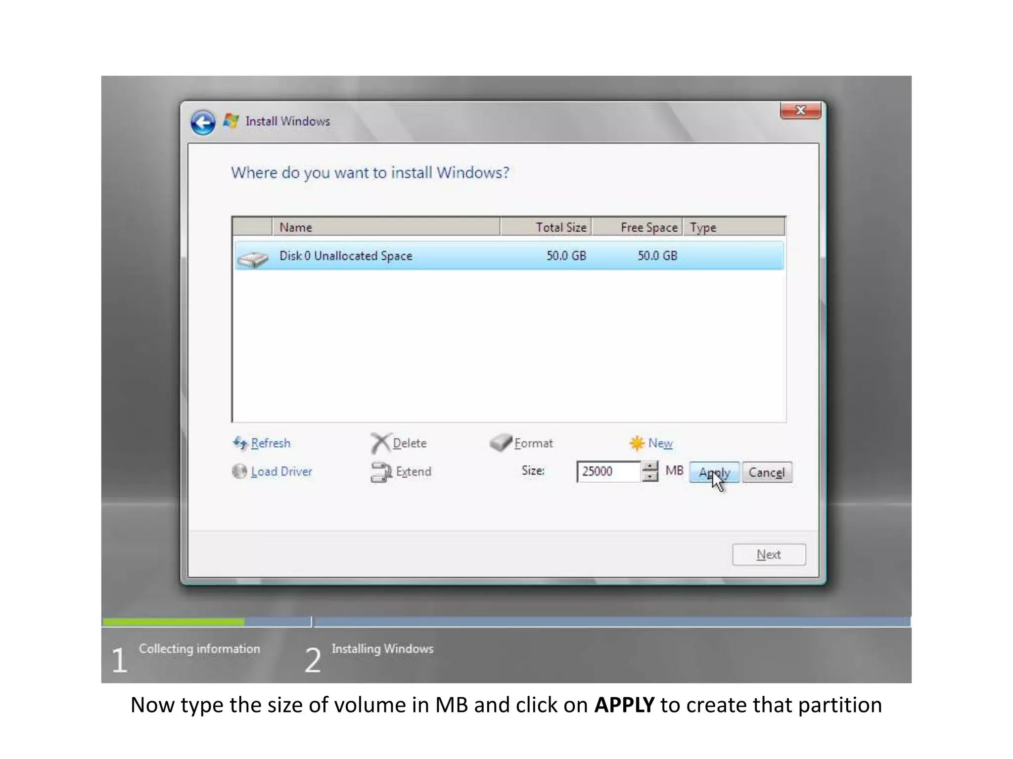Click the Refresh arrows icon
1013x759 pixels.
(240, 443)
